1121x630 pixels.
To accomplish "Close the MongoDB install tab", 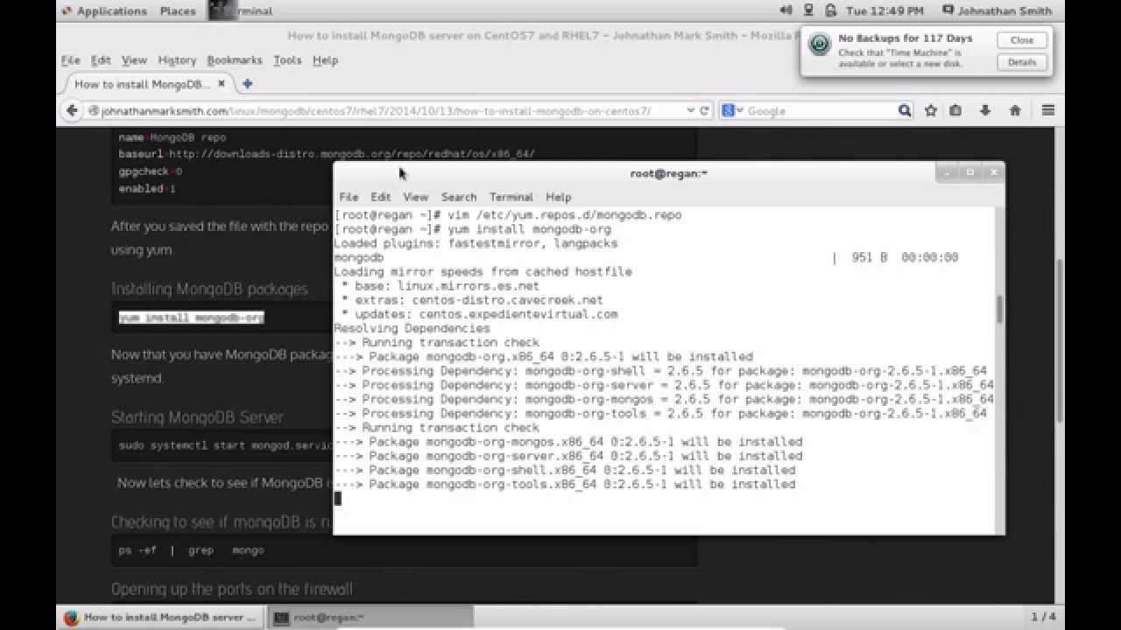I will 222,84.
